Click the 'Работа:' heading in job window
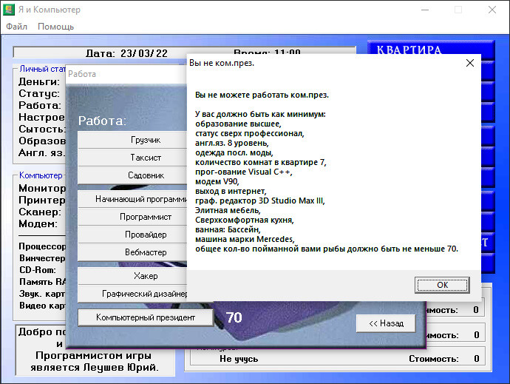Viewport: 510px width, 384px height. pos(102,121)
